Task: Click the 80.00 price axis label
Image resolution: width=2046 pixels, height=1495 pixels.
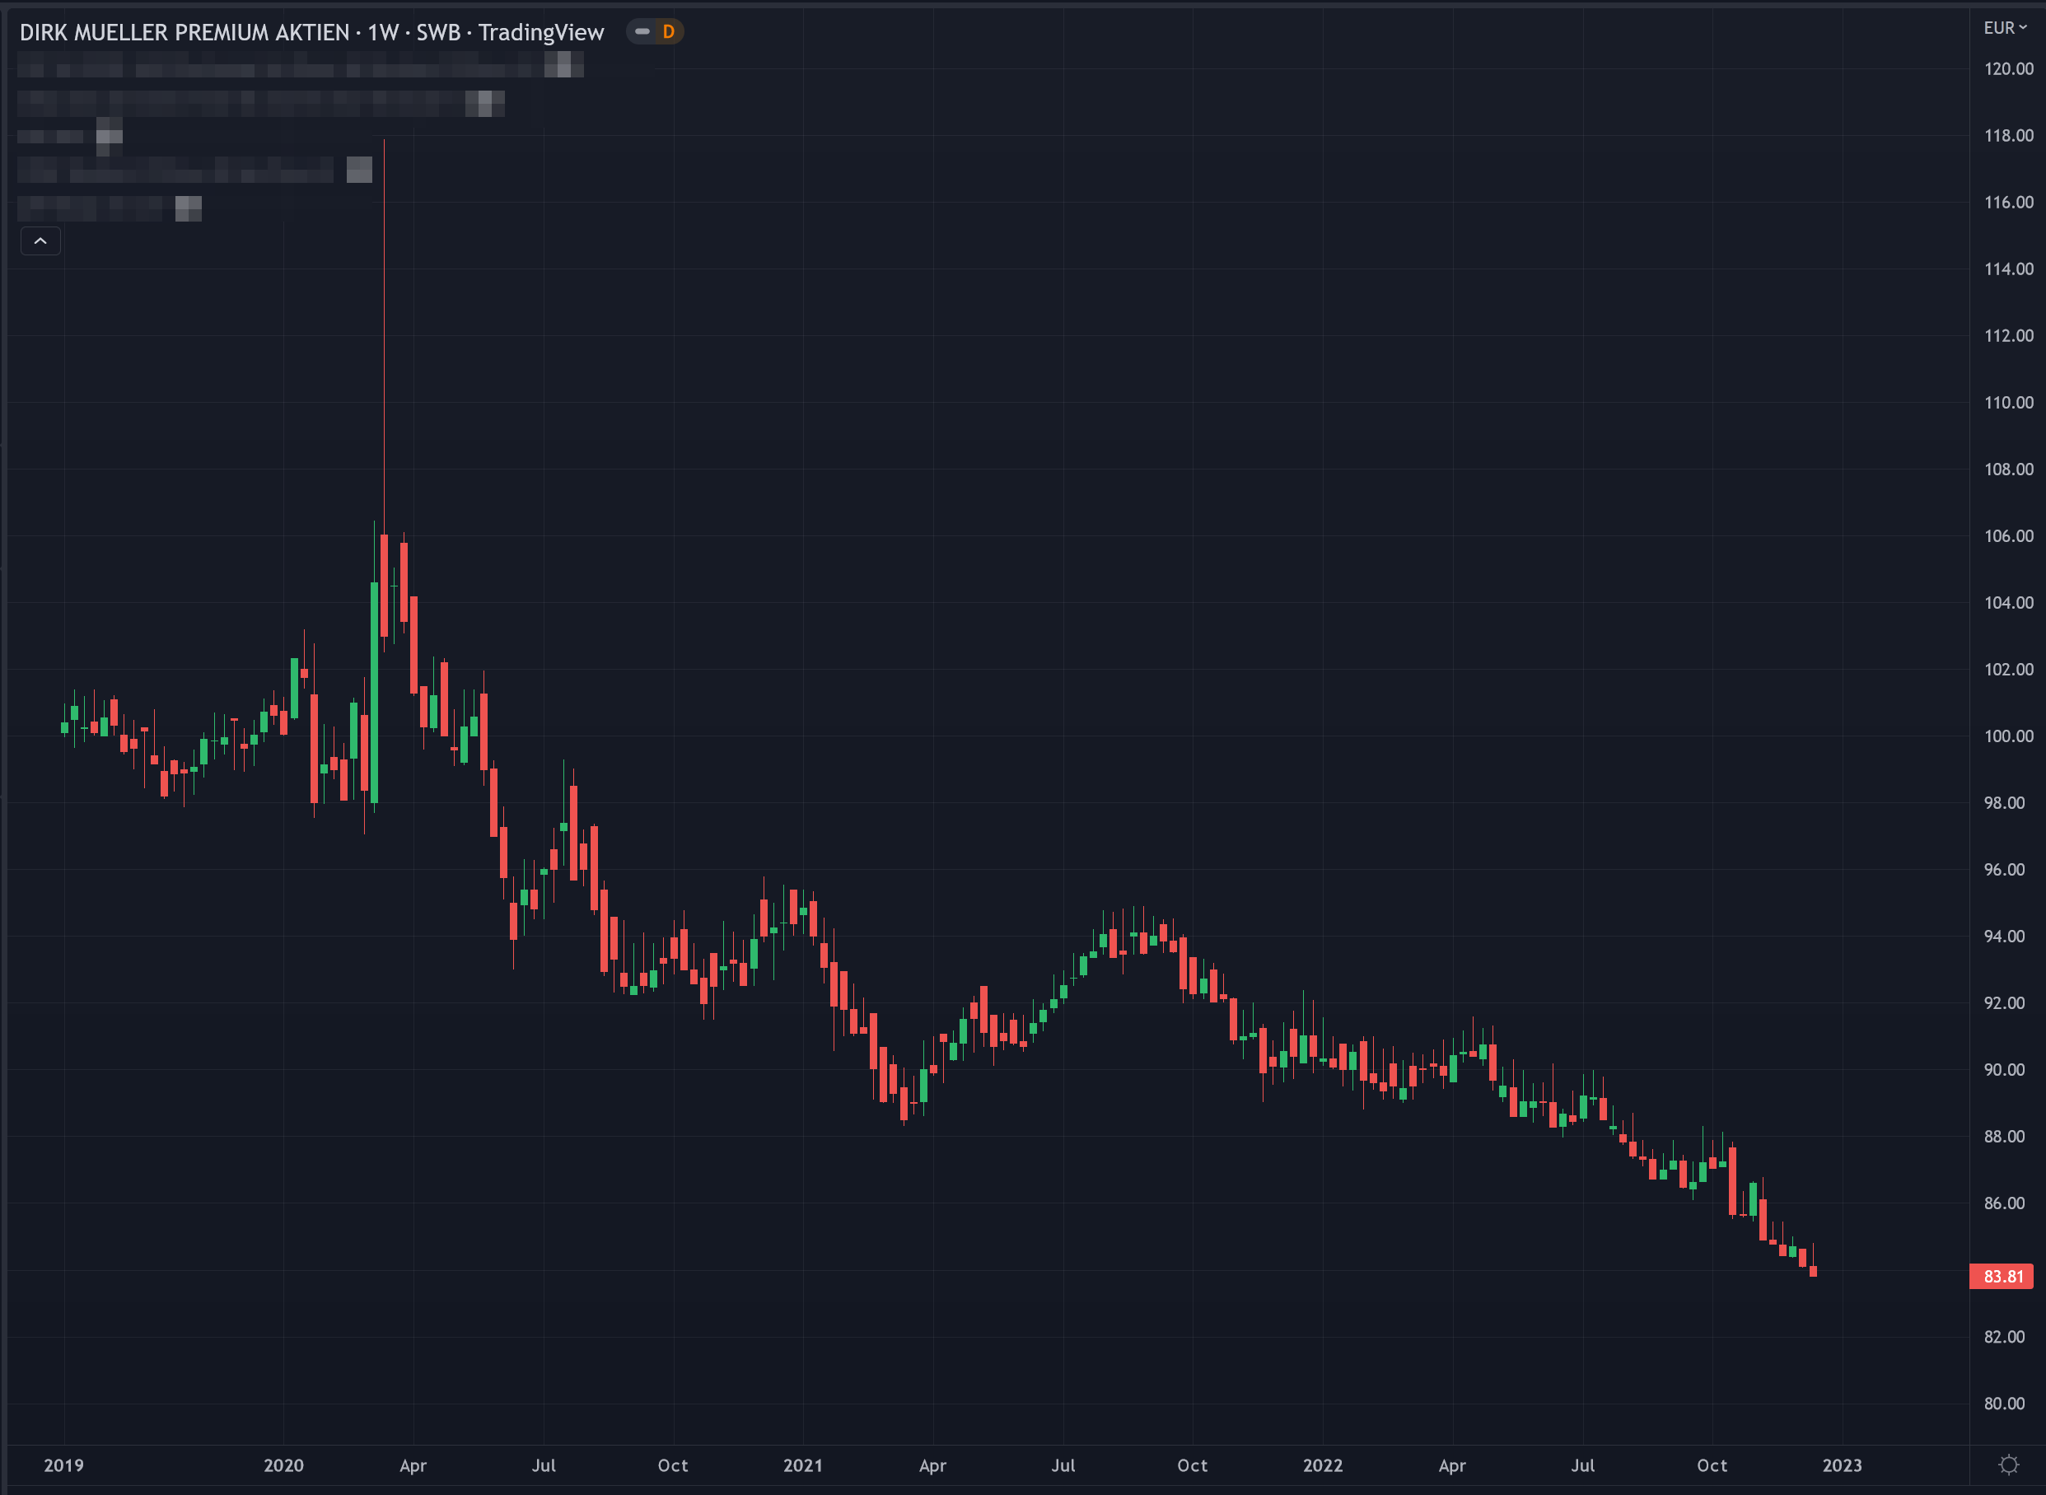Action: pyautogui.click(x=2003, y=1404)
